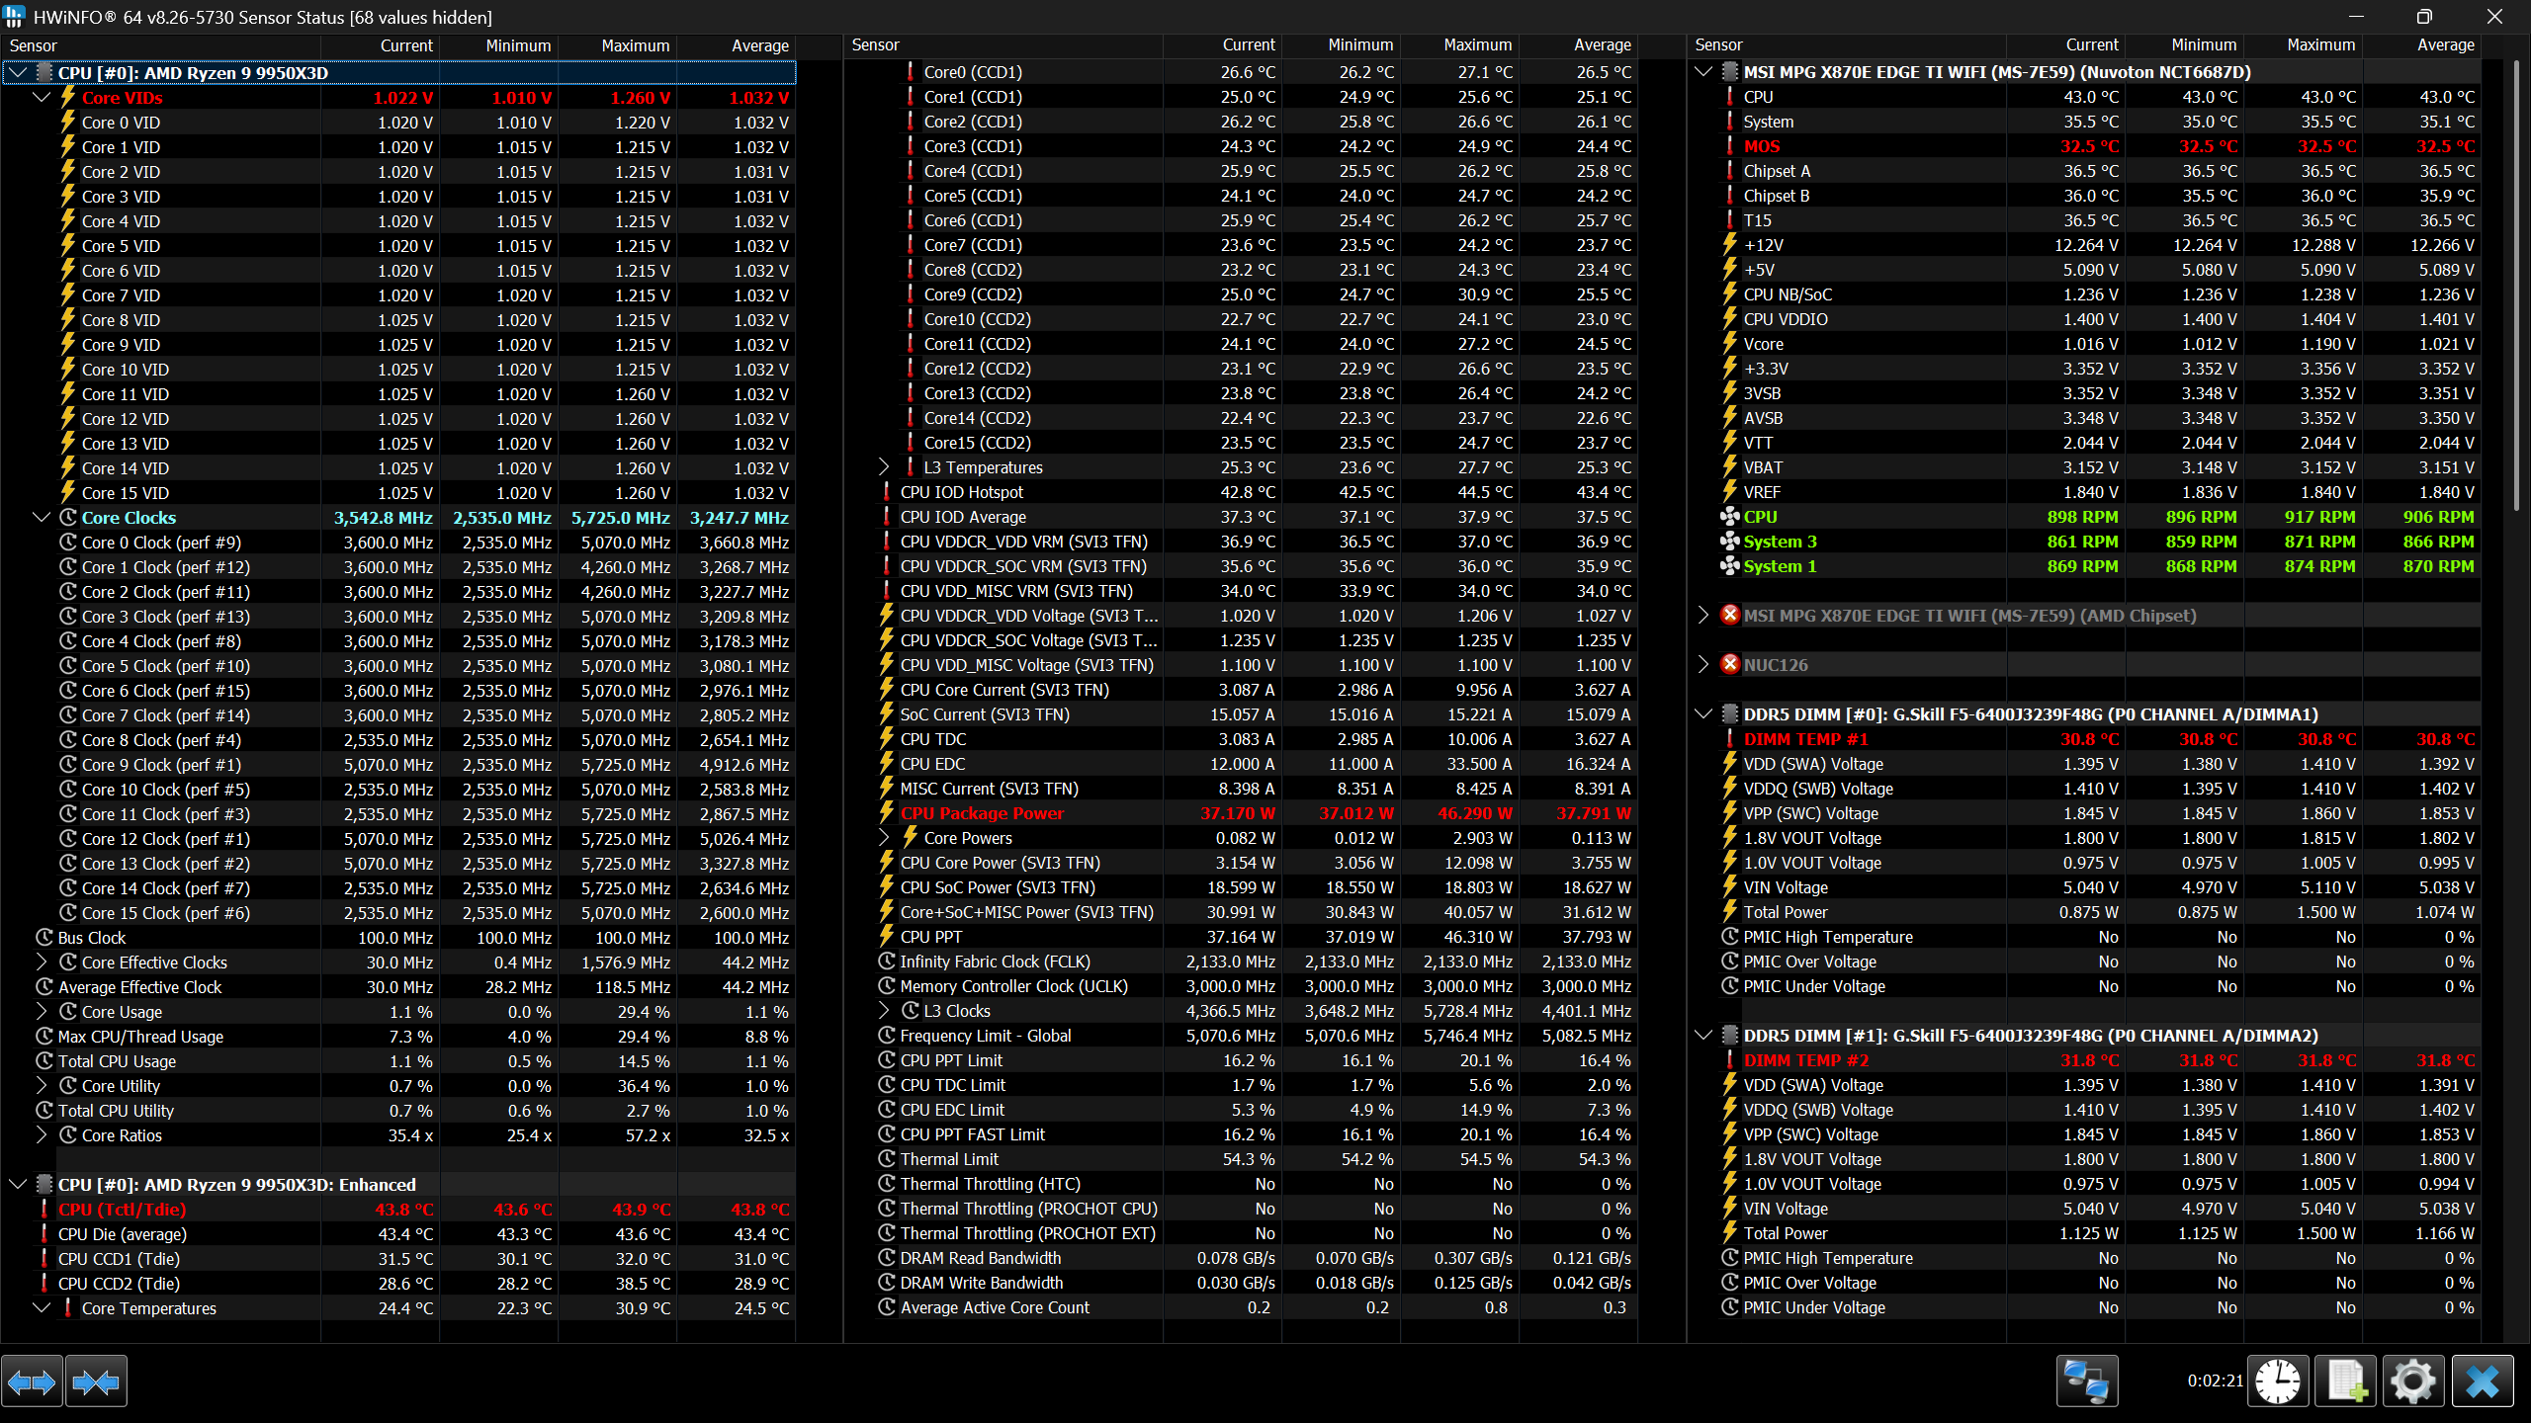Image resolution: width=2531 pixels, height=1423 pixels.
Task: Expand the Core Utility group
Action: click(42, 1086)
